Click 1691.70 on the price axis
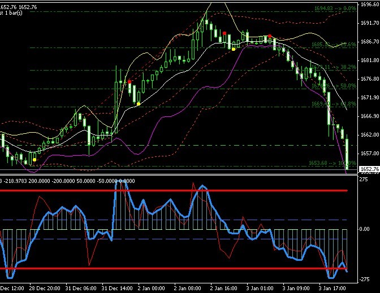The width and height of the screenshot is (380, 293). click(x=369, y=23)
